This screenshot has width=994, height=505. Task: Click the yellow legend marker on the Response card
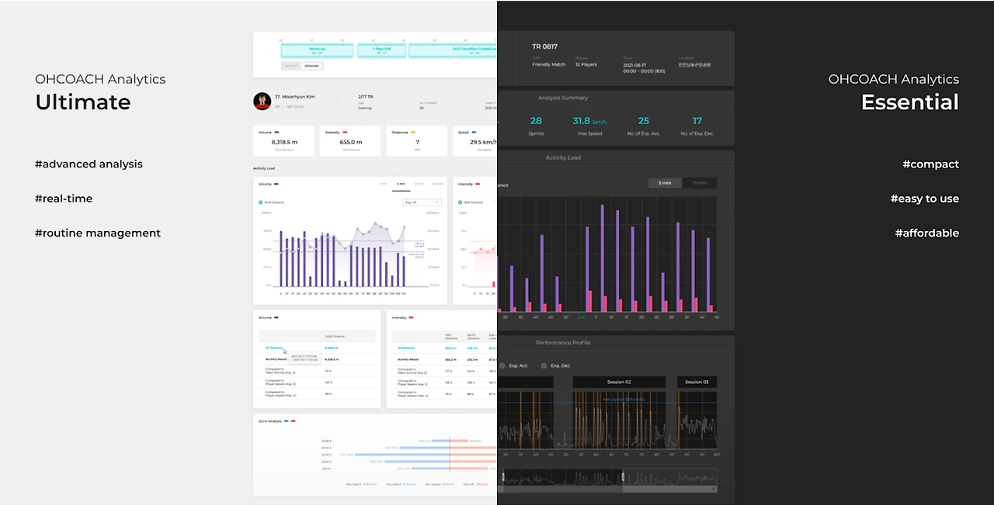tap(413, 132)
